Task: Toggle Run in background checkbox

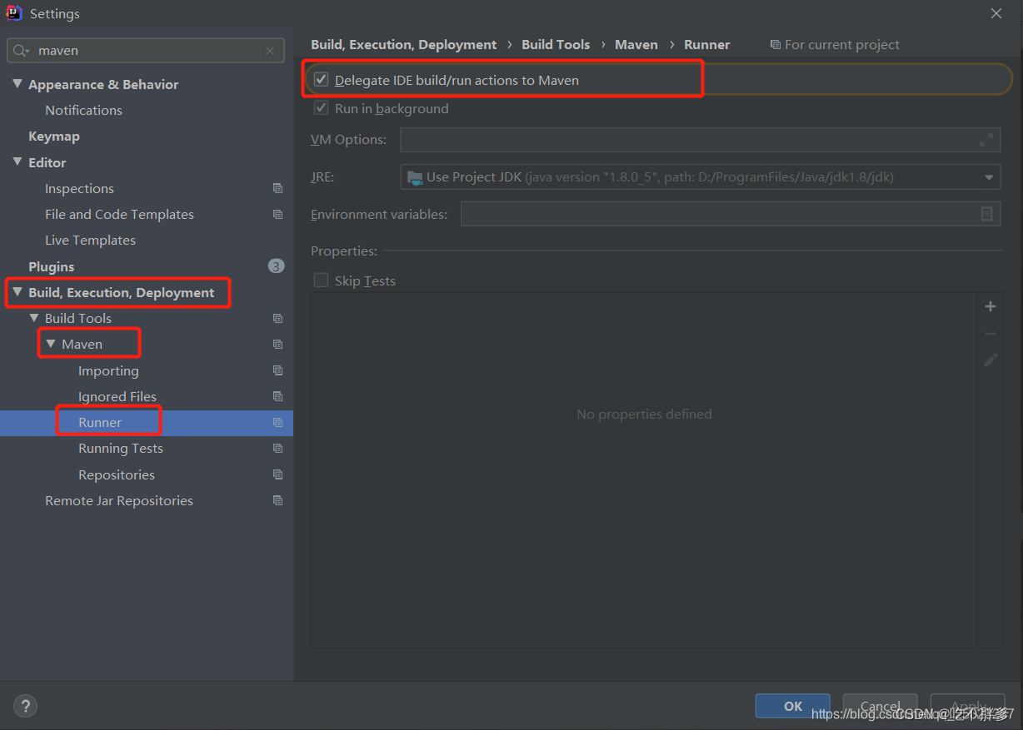Action: tap(322, 108)
